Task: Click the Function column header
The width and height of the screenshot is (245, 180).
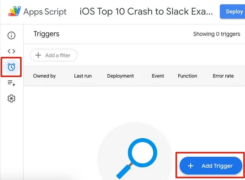Action: coord(187,76)
